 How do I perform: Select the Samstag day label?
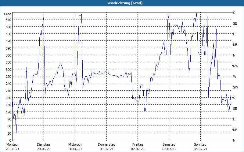[x=169, y=145]
